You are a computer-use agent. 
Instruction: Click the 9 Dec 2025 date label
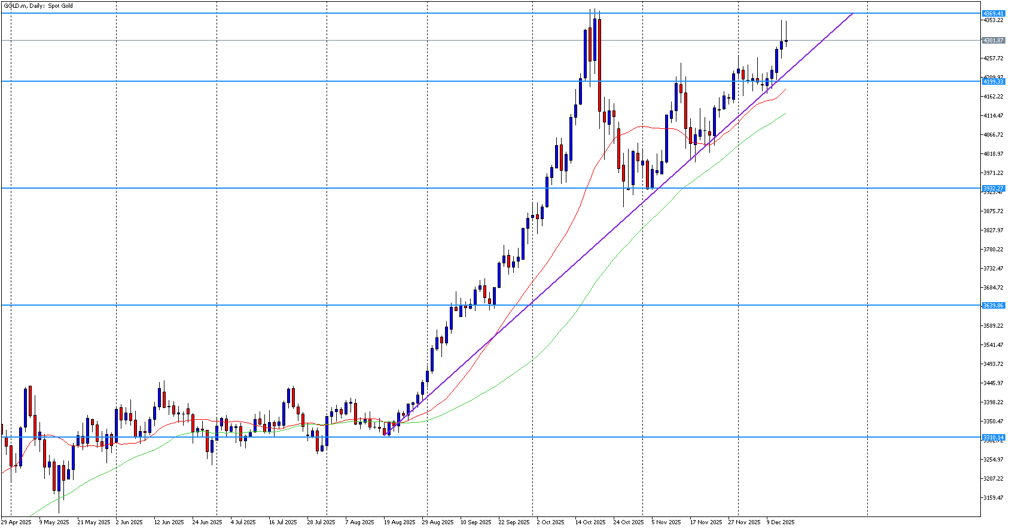(781, 522)
